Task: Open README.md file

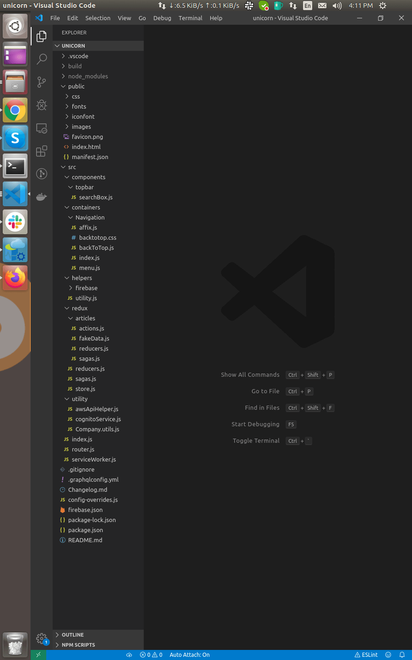Action: (98, 540)
